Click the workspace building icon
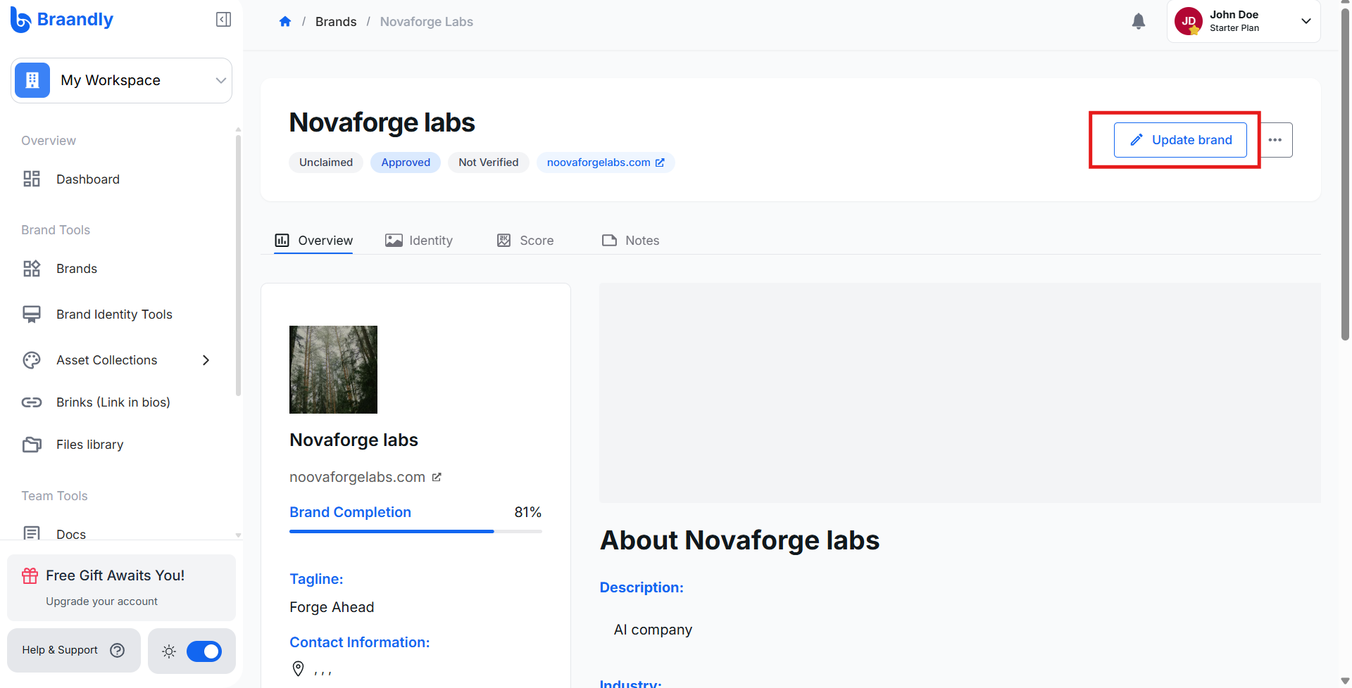 click(x=32, y=80)
